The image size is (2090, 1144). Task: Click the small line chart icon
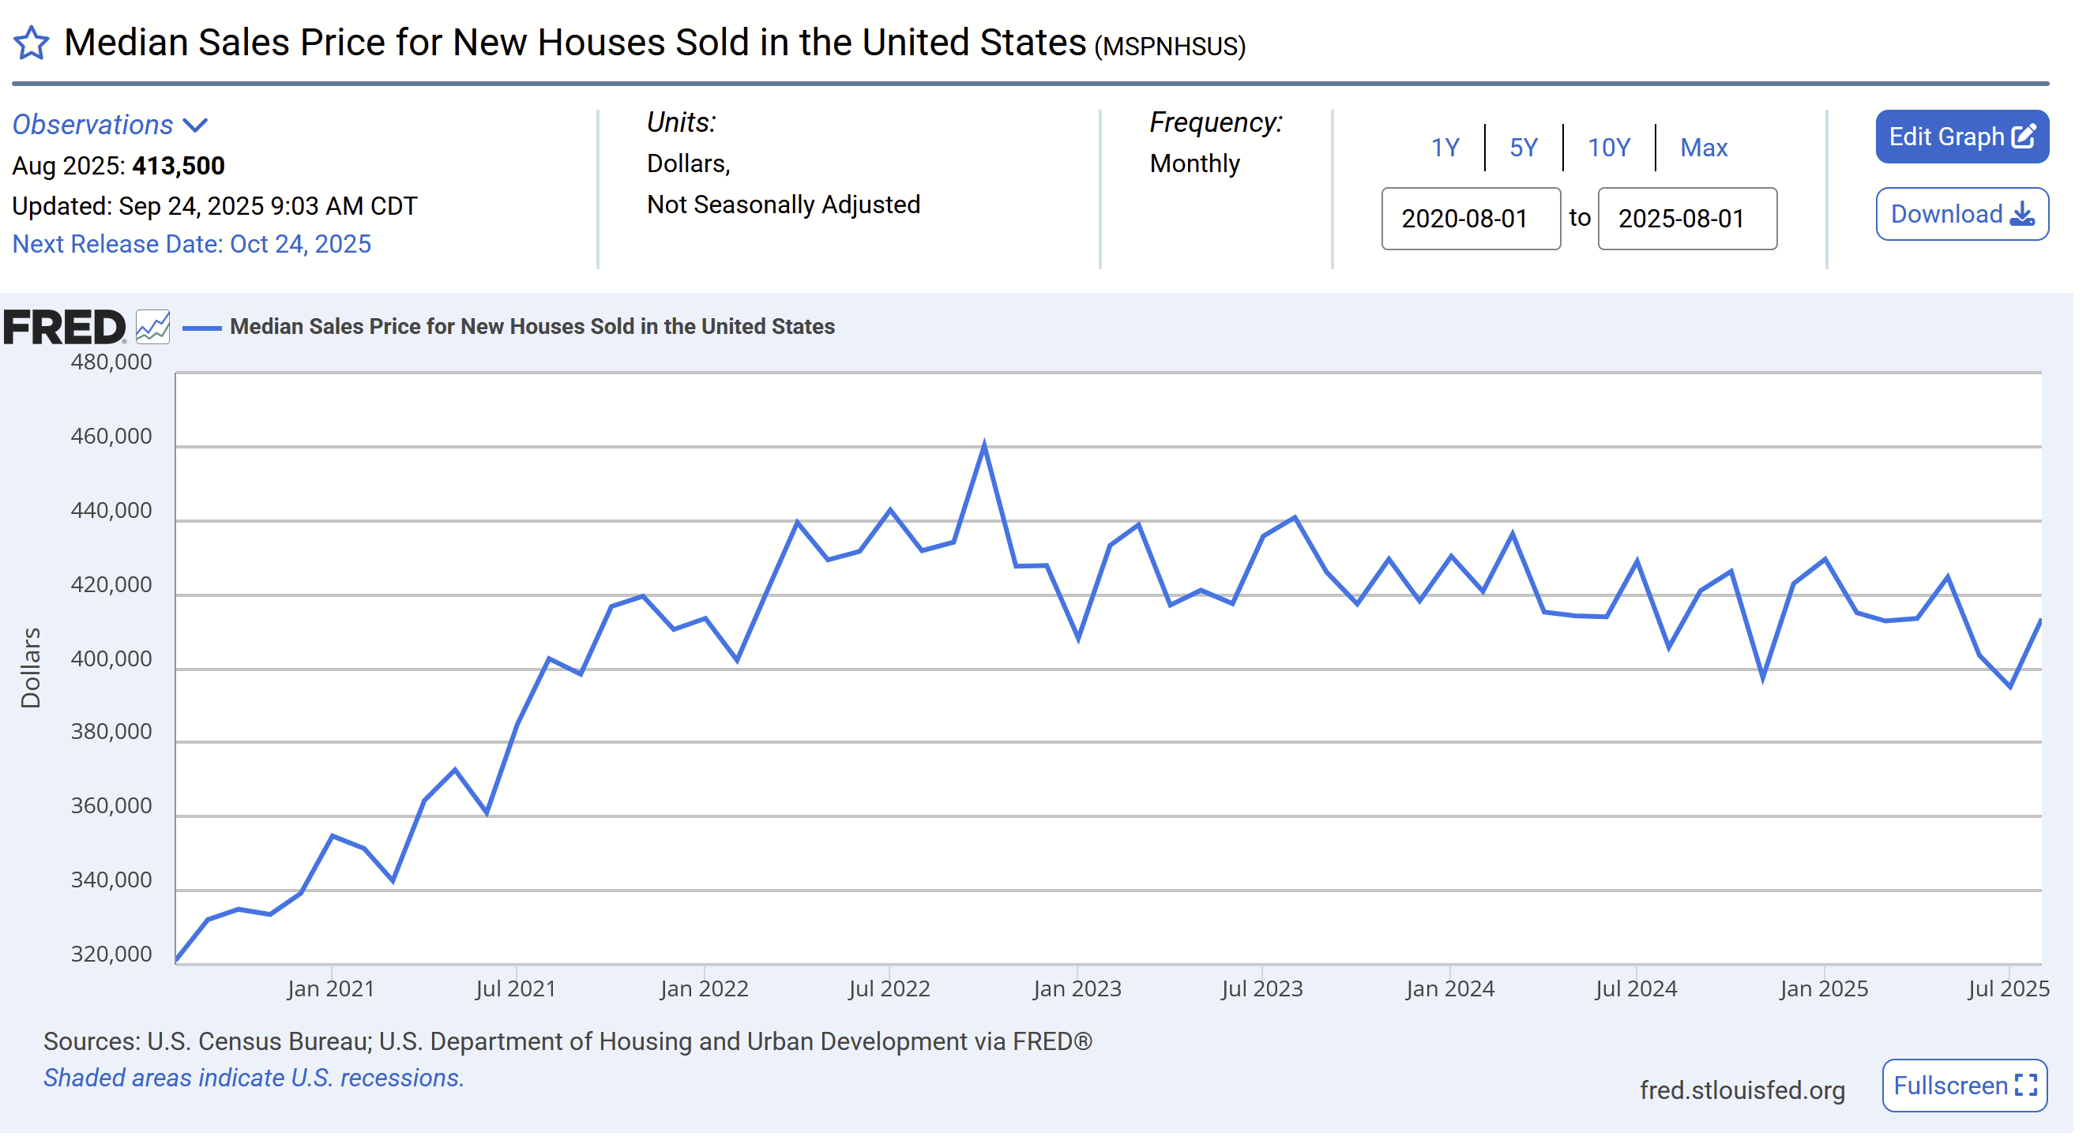(152, 328)
